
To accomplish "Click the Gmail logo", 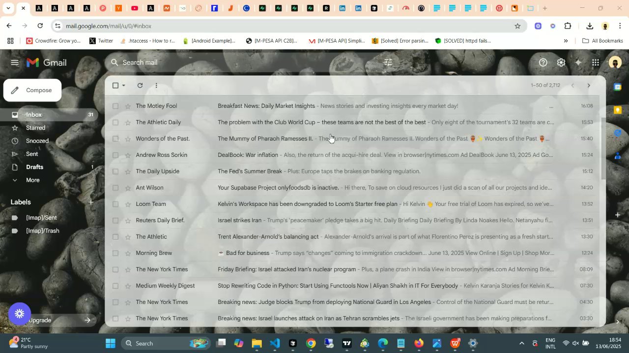I will 47,63.
